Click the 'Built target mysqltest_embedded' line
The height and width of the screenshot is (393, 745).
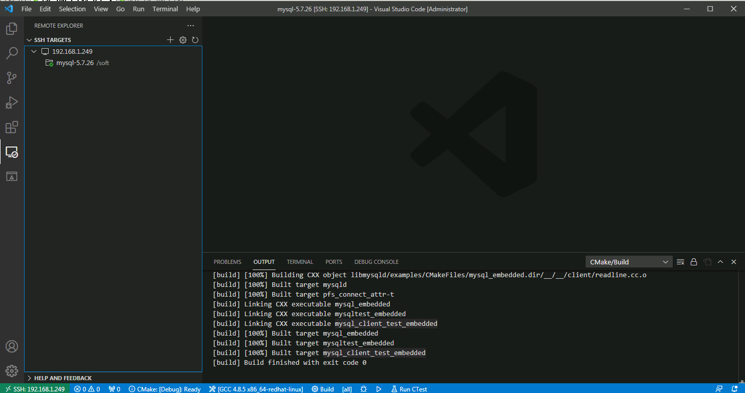coord(303,343)
